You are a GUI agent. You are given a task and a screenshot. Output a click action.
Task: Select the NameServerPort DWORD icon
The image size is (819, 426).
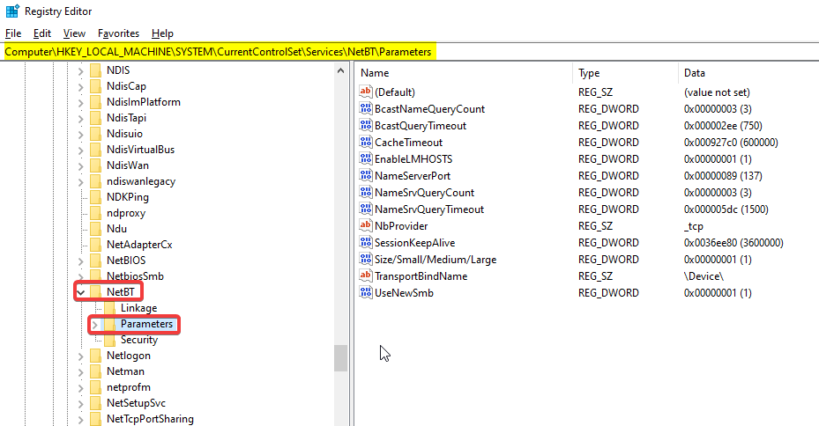click(x=366, y=175)
